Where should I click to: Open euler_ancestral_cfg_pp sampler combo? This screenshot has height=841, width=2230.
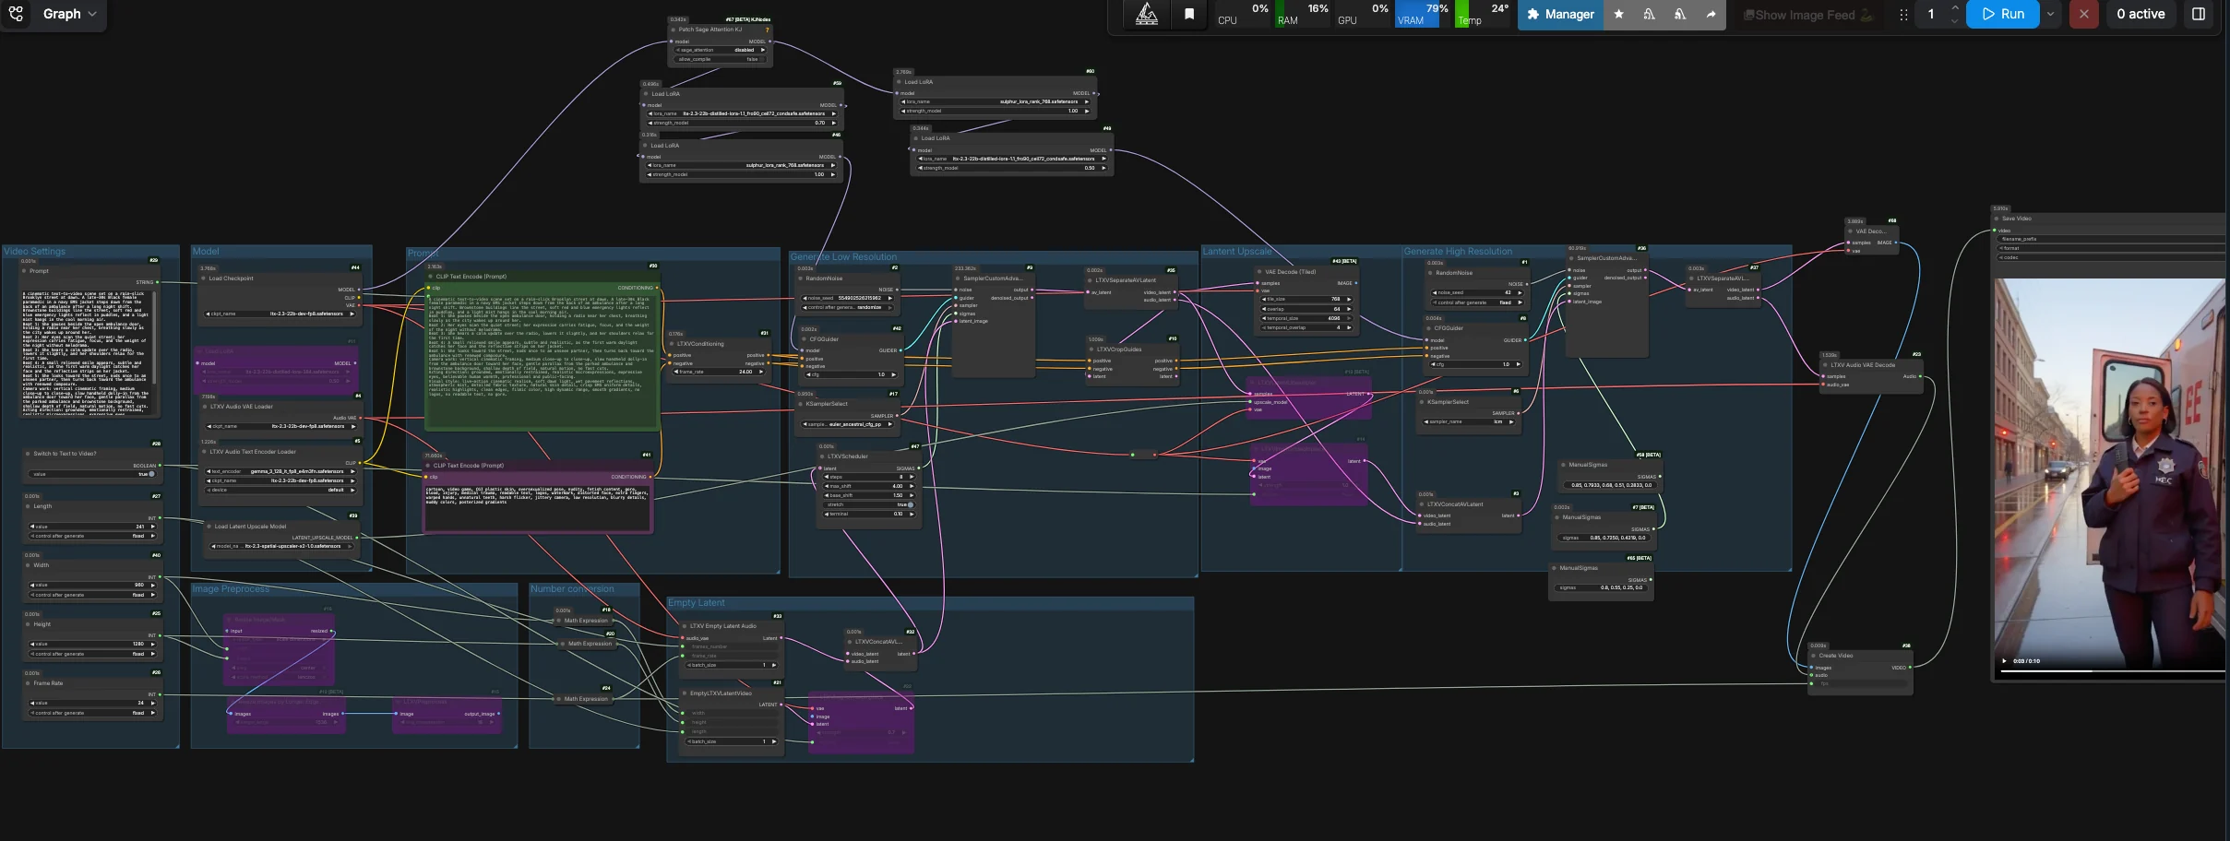tap(847, 424)
